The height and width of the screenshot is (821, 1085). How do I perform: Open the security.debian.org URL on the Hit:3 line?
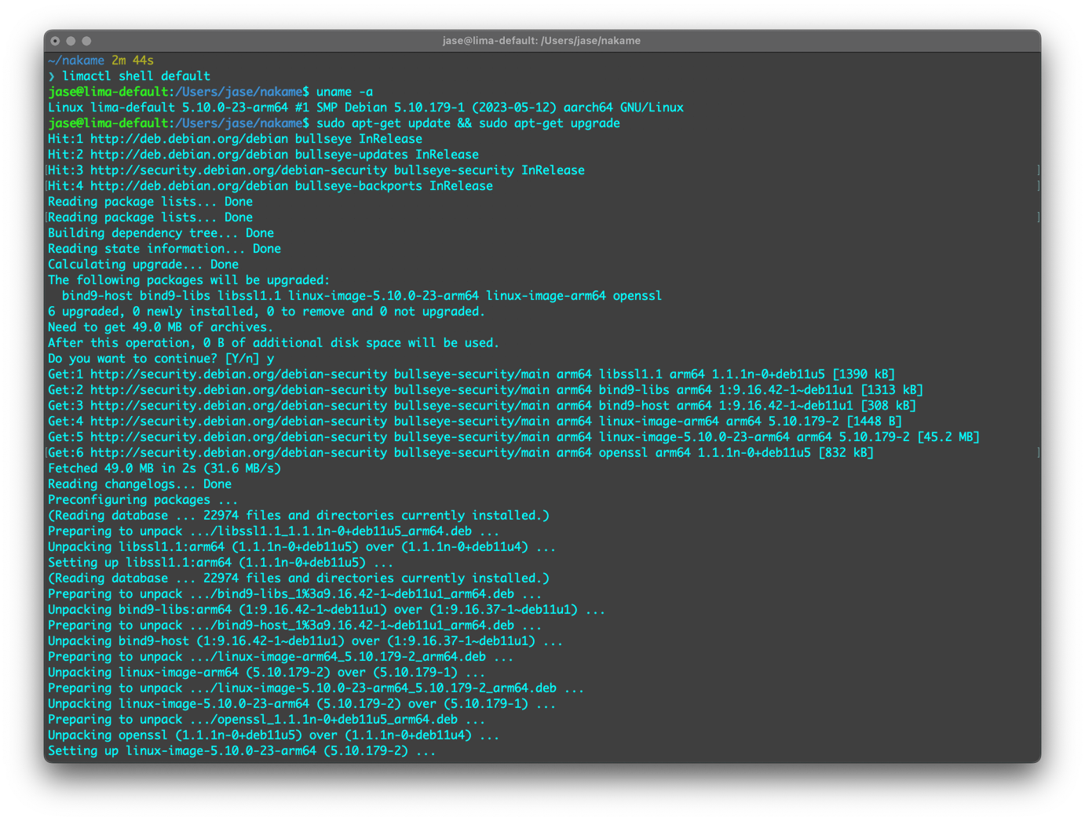[238, 170]
